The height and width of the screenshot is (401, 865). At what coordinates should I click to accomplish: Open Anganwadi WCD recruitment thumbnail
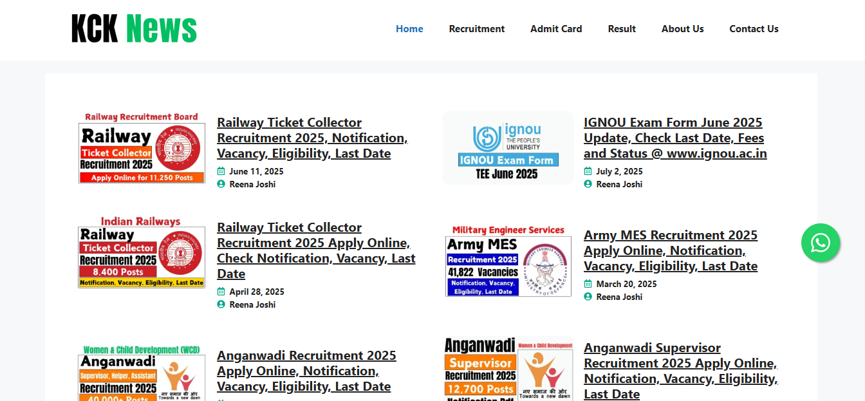point(142,373)
